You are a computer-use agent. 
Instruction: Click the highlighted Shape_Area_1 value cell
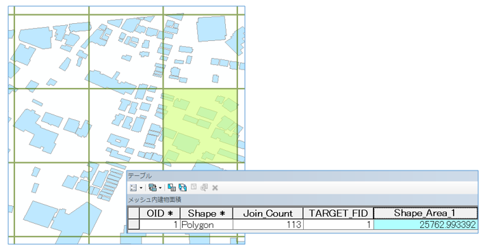point(426,224)
